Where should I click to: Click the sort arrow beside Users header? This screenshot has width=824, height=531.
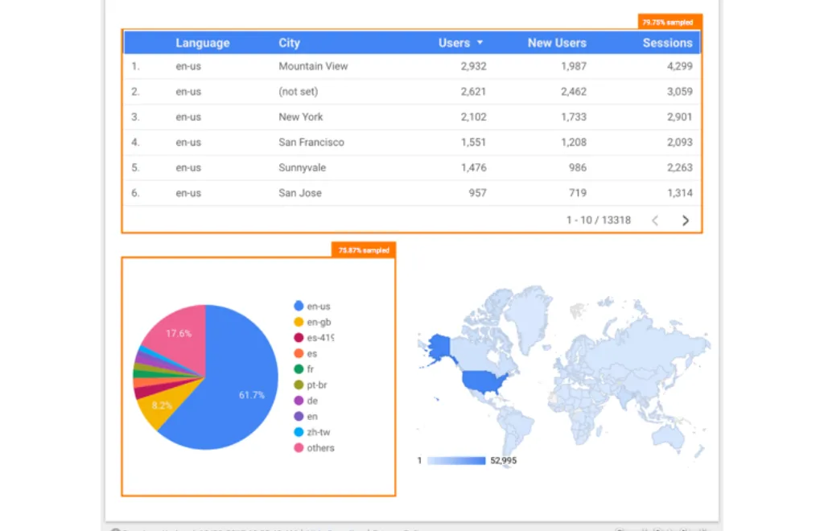click(x=480, y=43)
